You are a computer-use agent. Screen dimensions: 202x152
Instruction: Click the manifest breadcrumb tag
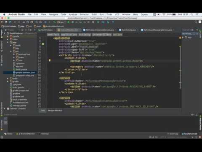[53, 35]
